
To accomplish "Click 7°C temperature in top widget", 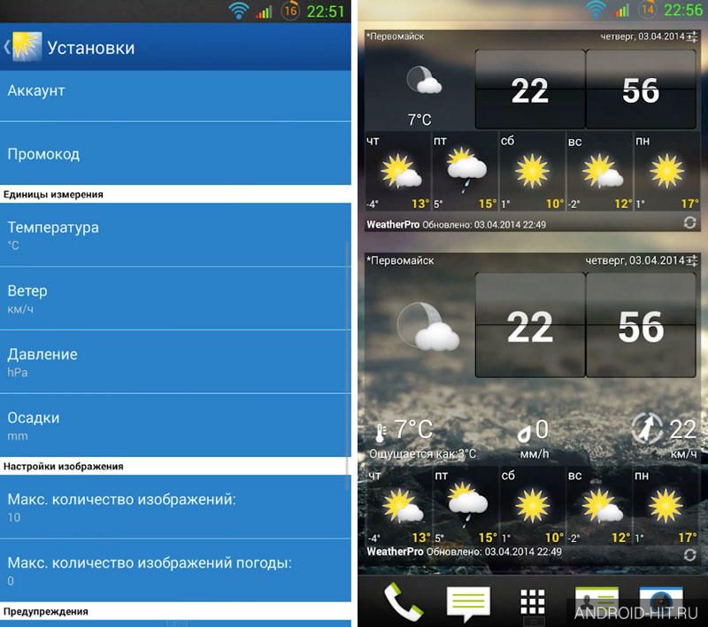I will [419, 120].
